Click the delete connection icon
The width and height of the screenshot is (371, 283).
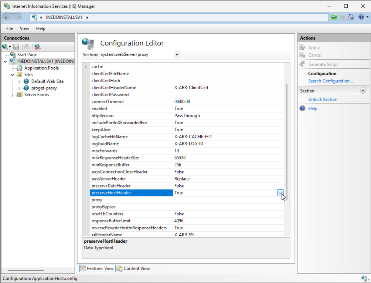pyautogui.click(x=37, y=47)
